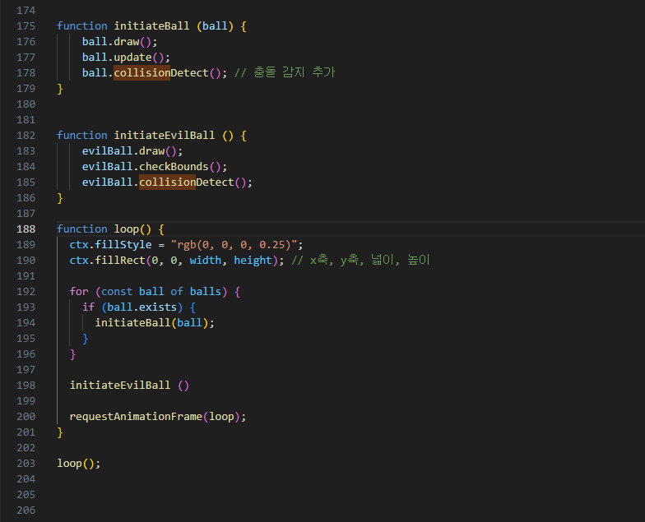The height and width of the screenshot is (522, 645).
Task: Click 'function loop()' on line 188
Action: pyautogui.click(x=104, y=229)
